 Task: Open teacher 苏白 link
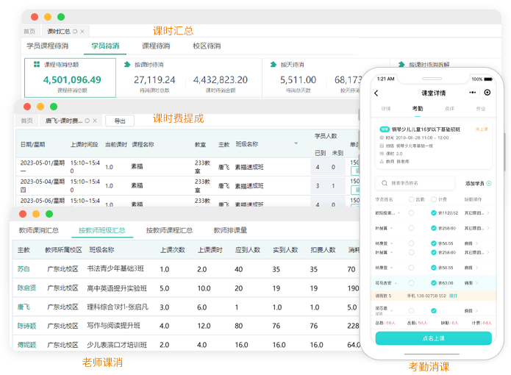point(24,269)
